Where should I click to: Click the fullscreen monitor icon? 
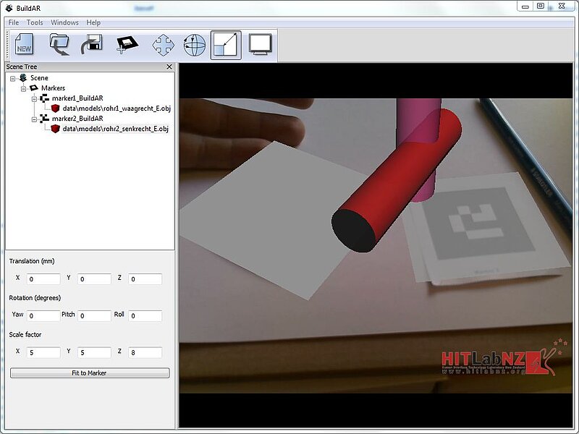tap(259, 45)
